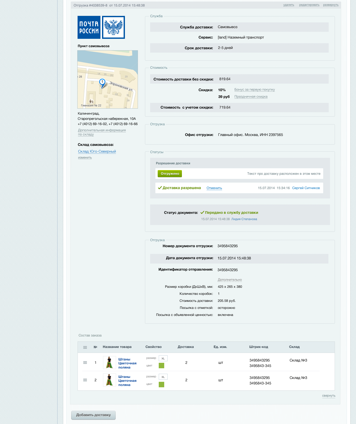Click the Гимназия № 22 map icon
Screen dimensions: 356x424
click(x=91, y=101)
